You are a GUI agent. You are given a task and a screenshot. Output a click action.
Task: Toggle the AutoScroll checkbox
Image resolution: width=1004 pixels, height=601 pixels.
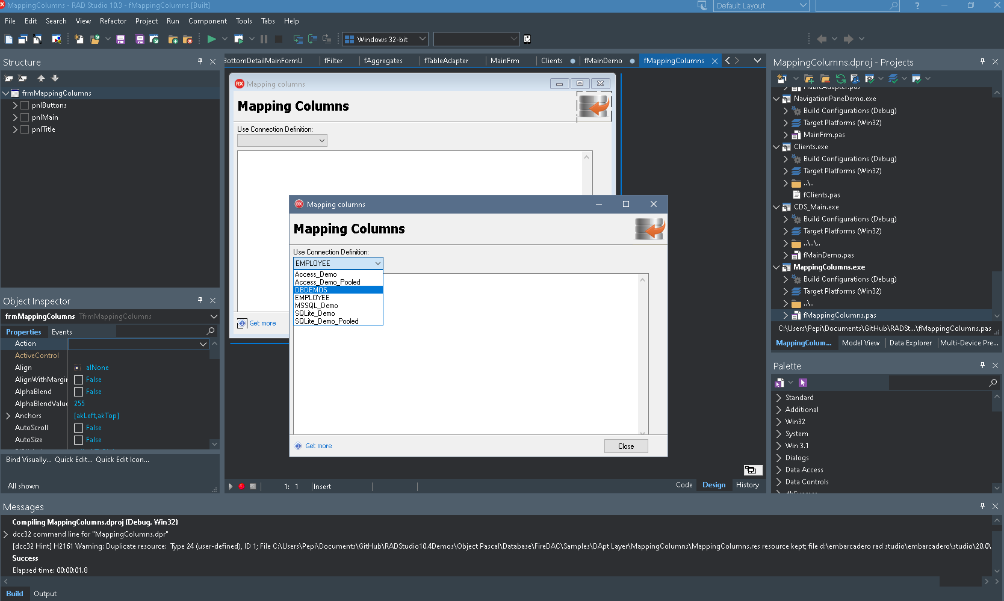(78, 428)
